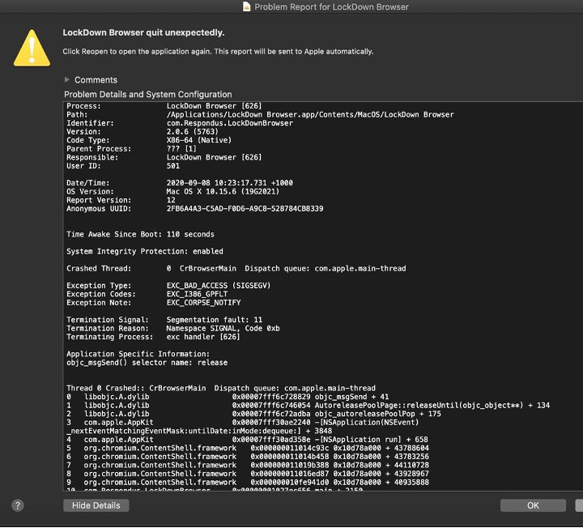Select stack frame 7 ending '44110728'
Image resolution: width=583 pixels, height=528 pixels.
click(248, 465)
